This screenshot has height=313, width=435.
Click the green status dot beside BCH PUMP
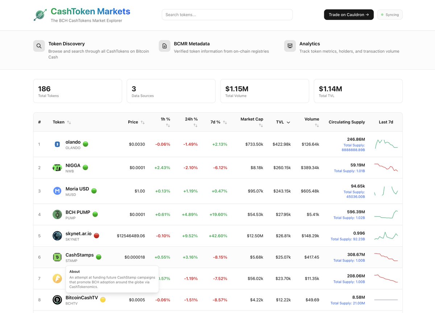[x=95, y=214]
